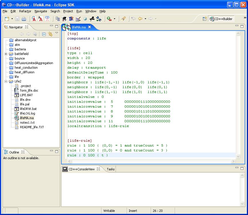Viewport: 248px width, 215px height.
Task: Select lifeLOG.log file
Action: click(x=27, y=113)
